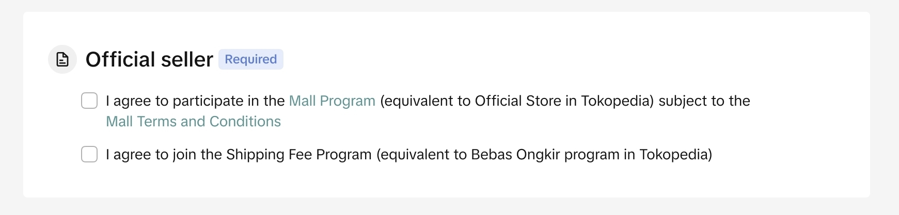Click the "I agree to join the" text
This screenshot has height=215, width=899.
[164, 154]
